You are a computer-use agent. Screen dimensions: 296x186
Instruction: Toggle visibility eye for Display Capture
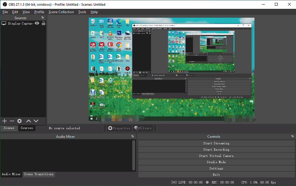click(x=37, y=23)
